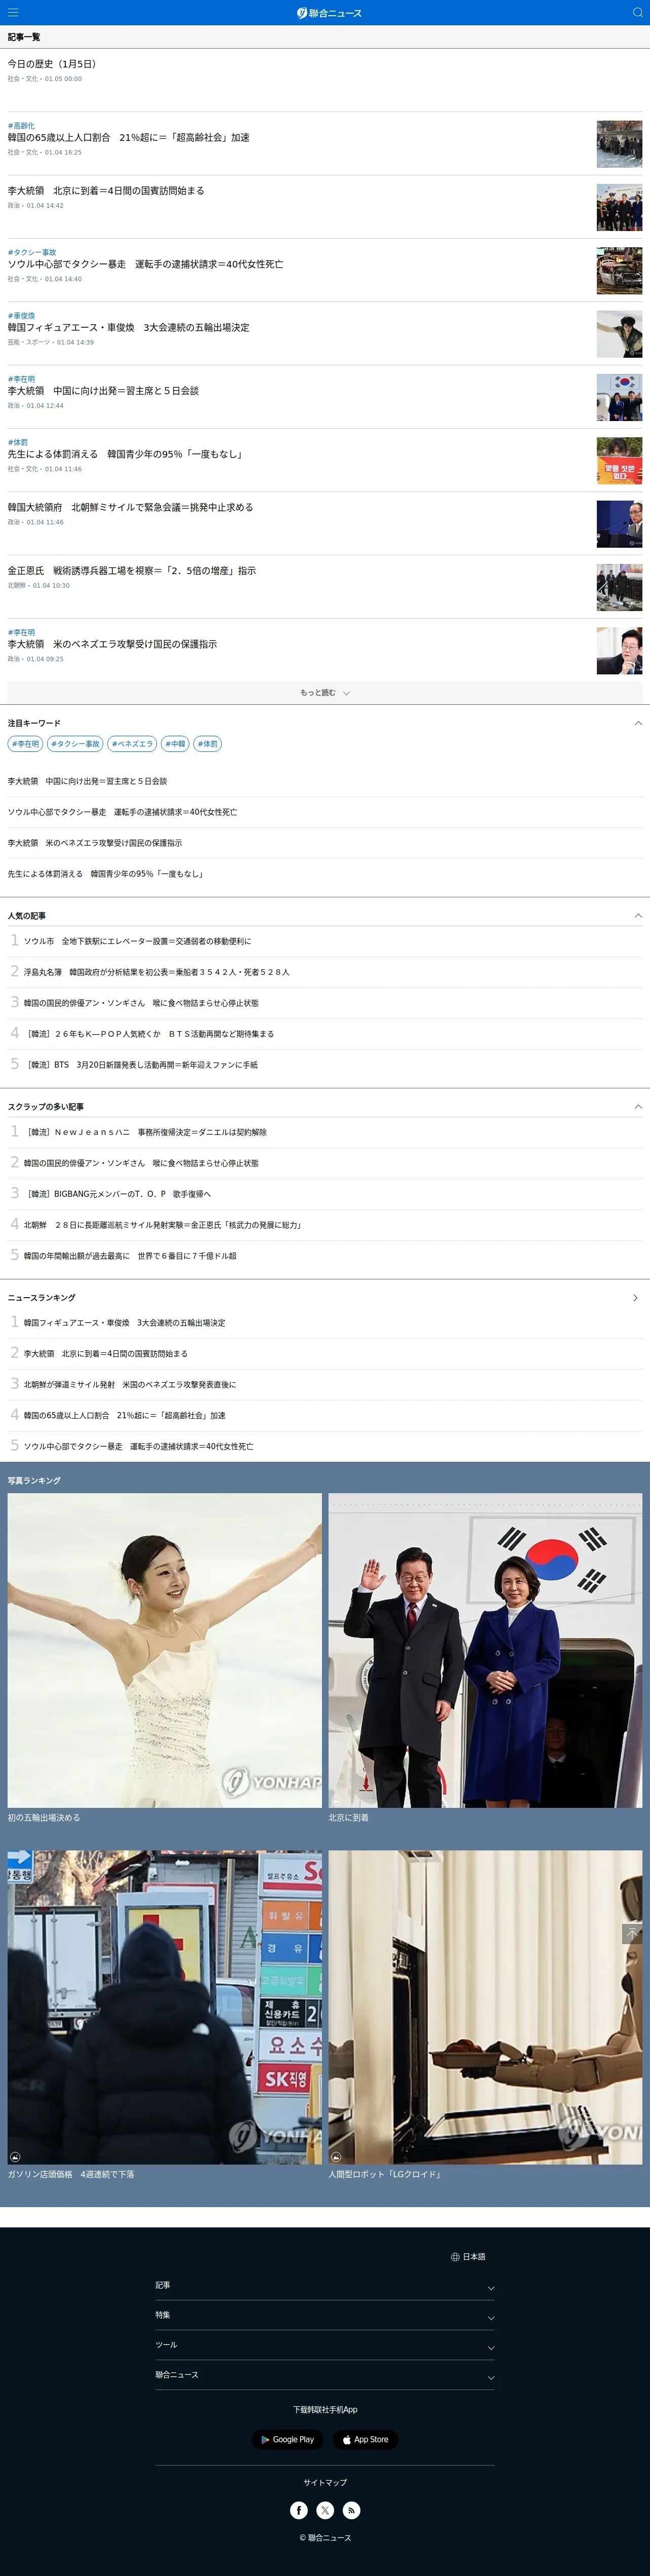This screenshot has height=2576, width=650.
Task: Open 李大統領 北京に到着 article headline
Action: tap(106, 191)
